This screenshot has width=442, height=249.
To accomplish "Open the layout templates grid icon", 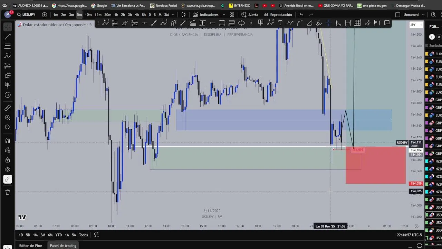I will pyautogui.click(x=232, y=15).
